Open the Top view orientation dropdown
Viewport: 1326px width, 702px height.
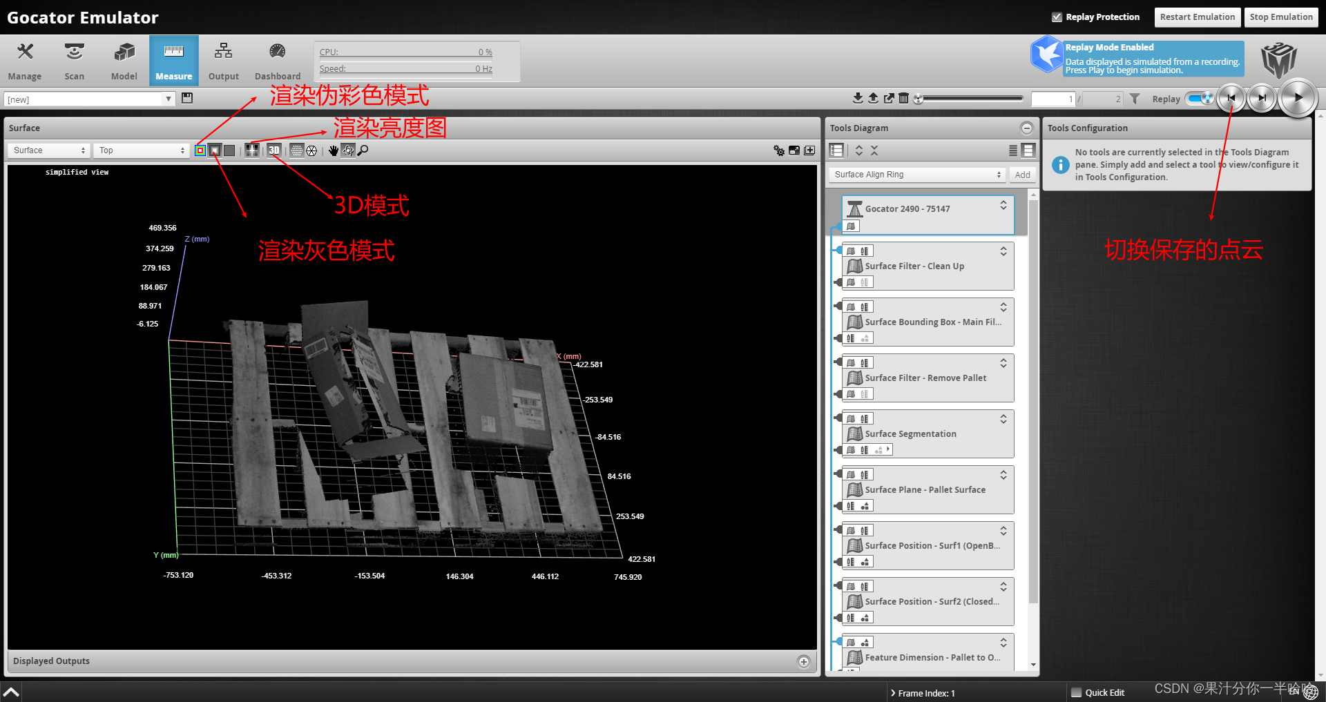[x=141, y=150]
